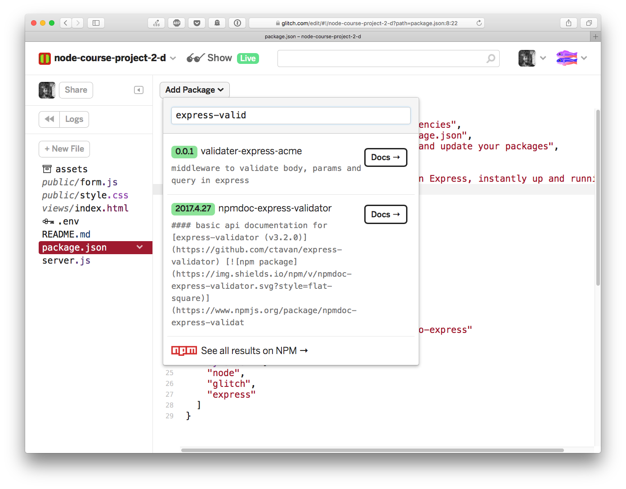626x489 pixels.
Task: Open public/style.css in the file list
Action: point(85,195)
